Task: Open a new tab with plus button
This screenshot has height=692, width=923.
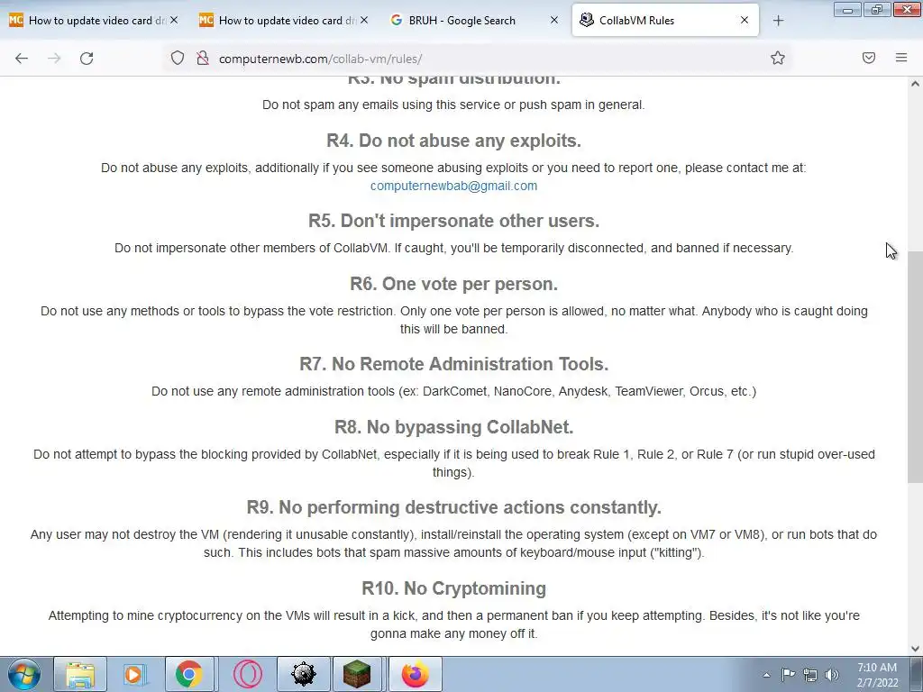Action: [x=778, y=21]
